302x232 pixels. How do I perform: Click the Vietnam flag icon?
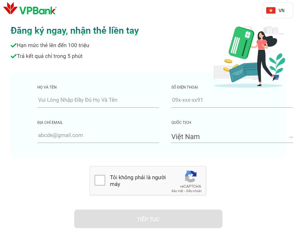(x=271, y=10)
